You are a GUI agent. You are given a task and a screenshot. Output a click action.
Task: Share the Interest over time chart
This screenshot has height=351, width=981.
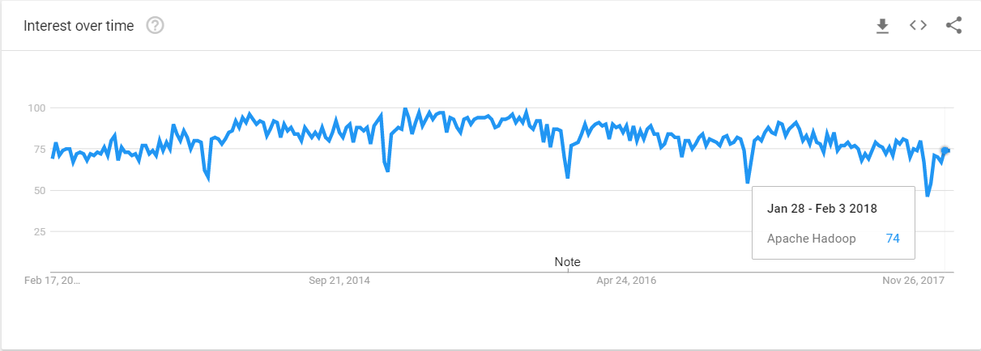pyautogui.click(x=954, y=25)
